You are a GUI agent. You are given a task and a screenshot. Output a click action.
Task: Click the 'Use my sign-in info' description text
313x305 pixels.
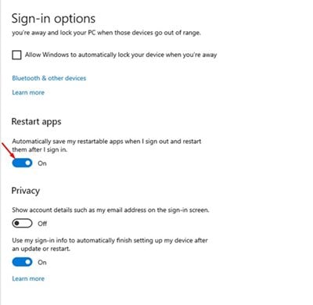110,244
